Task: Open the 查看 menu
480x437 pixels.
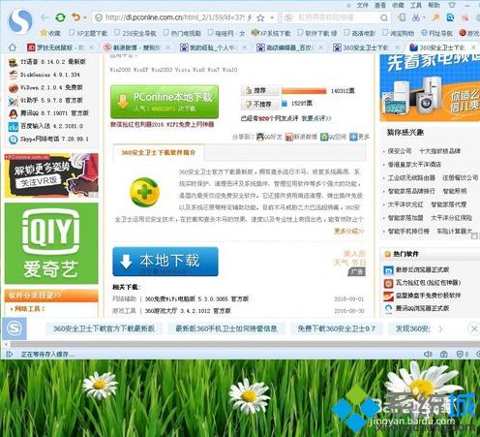Action: (380, 5)
